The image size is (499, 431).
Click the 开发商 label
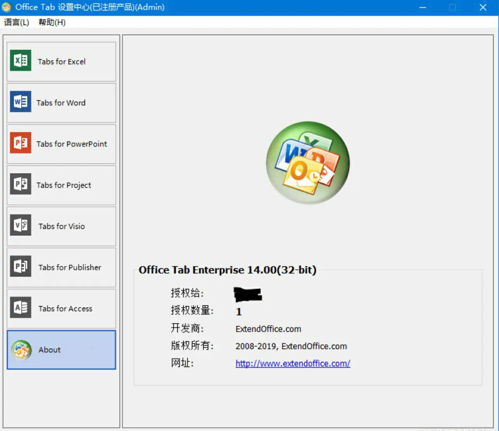pos(187,328)
